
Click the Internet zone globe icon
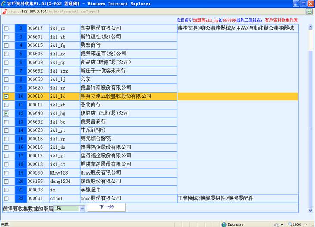(224, 224)
